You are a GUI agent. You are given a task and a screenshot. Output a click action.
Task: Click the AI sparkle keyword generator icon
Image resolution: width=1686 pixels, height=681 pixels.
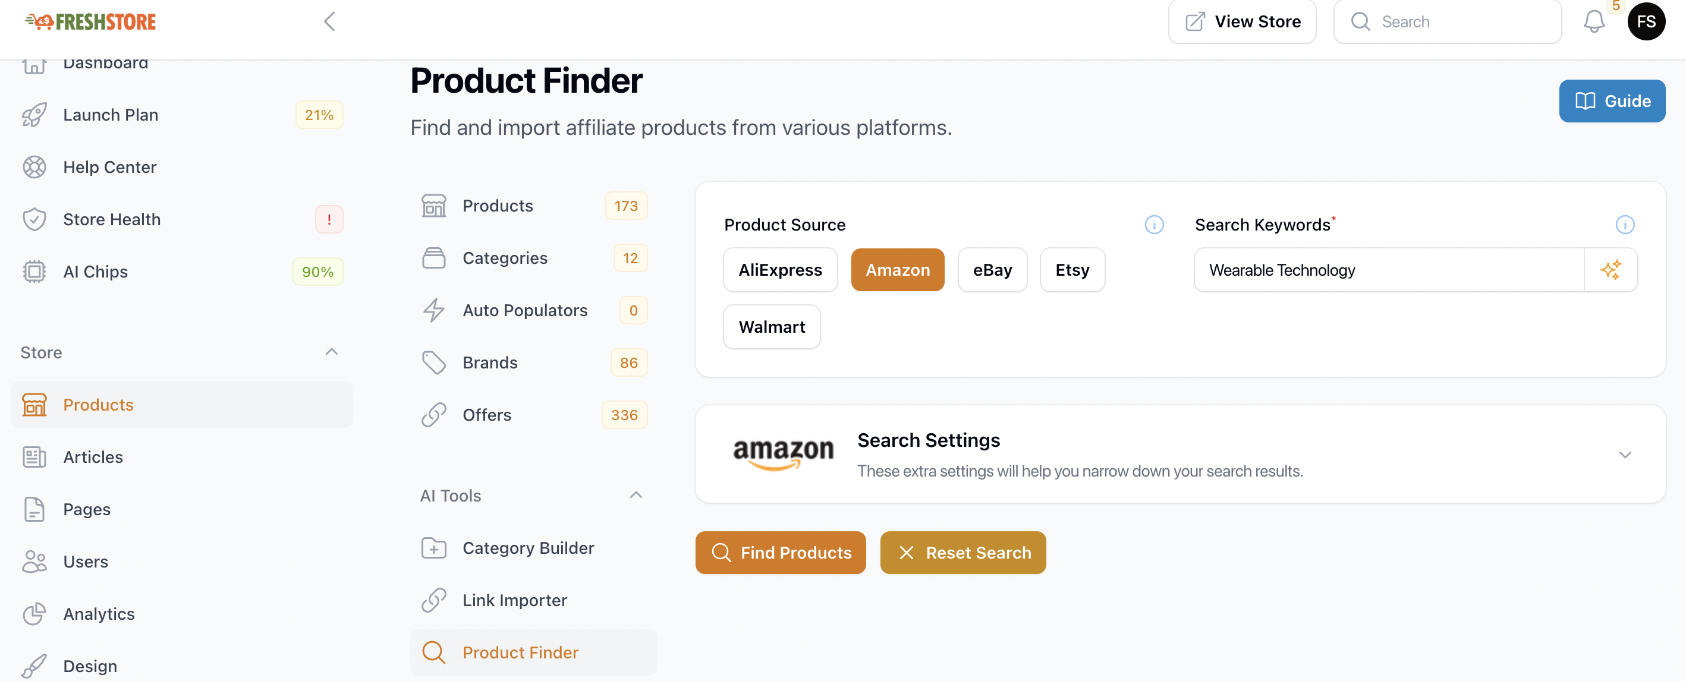[x=1610, y=270]
